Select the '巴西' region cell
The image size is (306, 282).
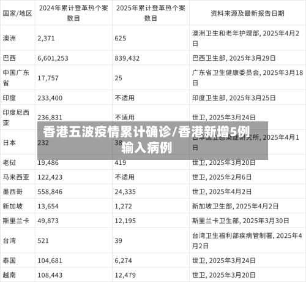click(x=9, y=58)
